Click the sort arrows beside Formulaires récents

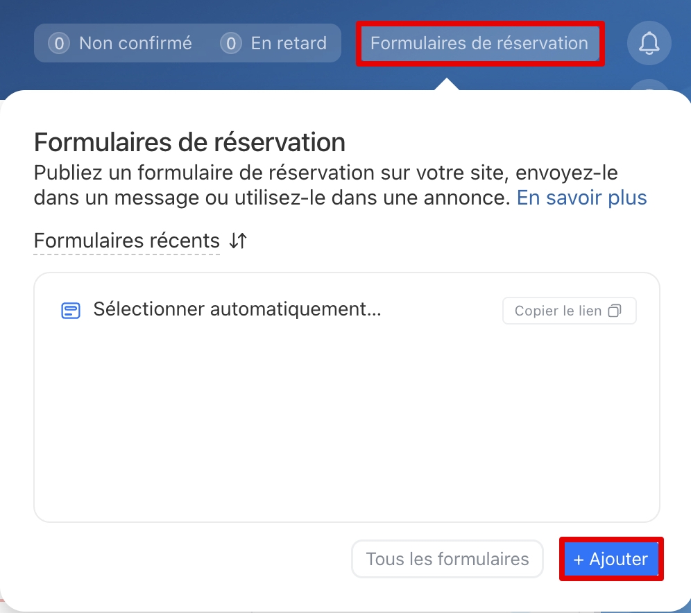click(238, 241)
